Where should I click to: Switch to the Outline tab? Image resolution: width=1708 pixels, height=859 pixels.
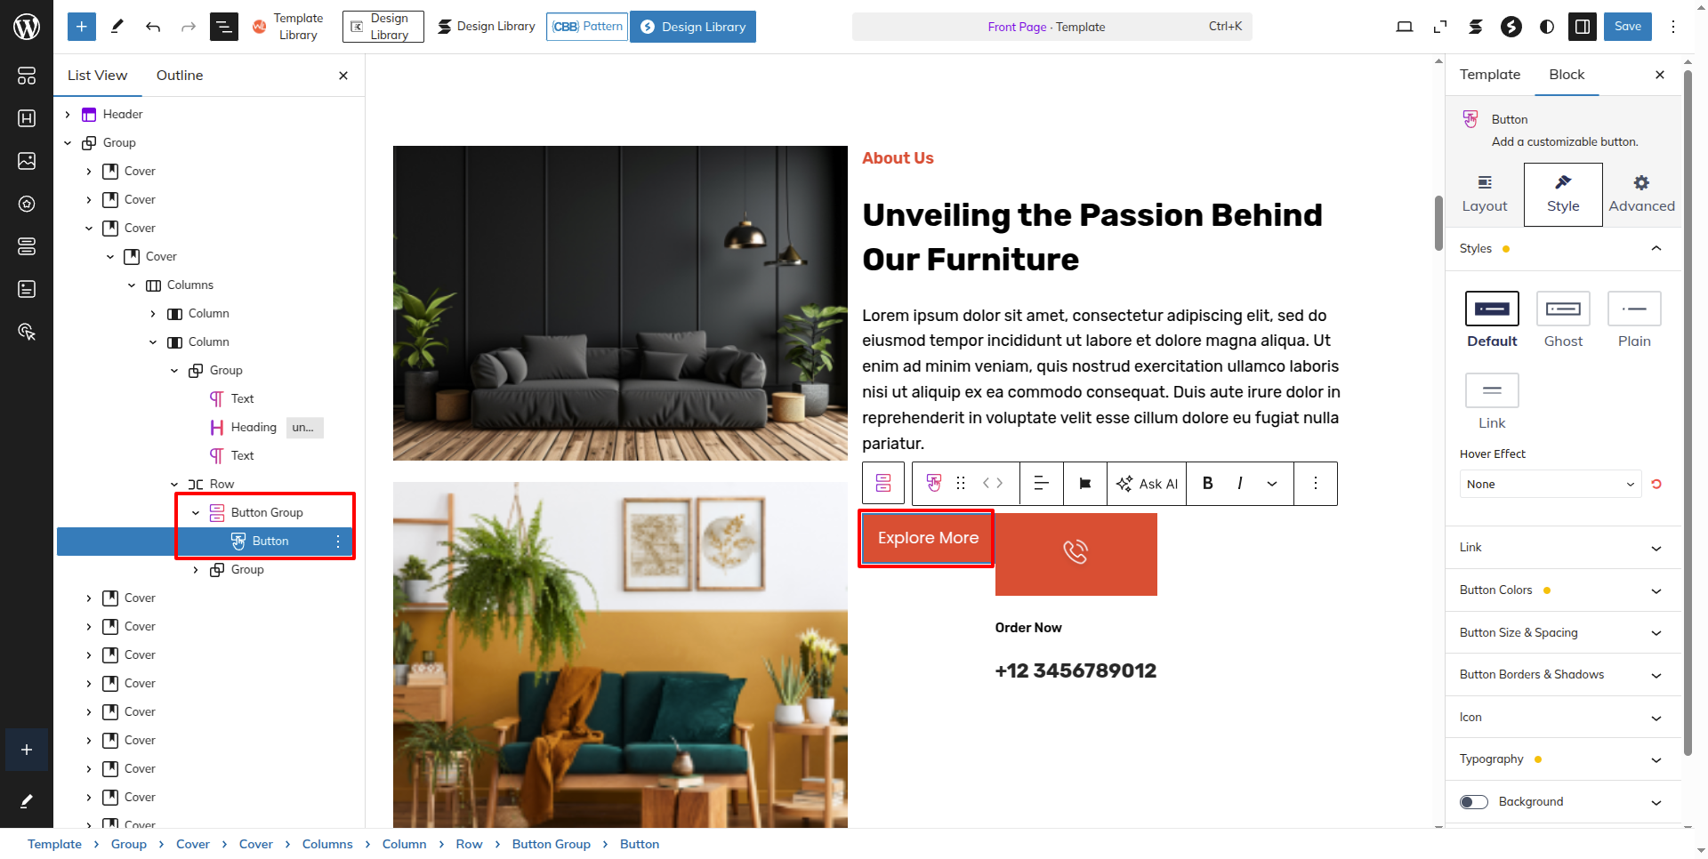point(180,76)
